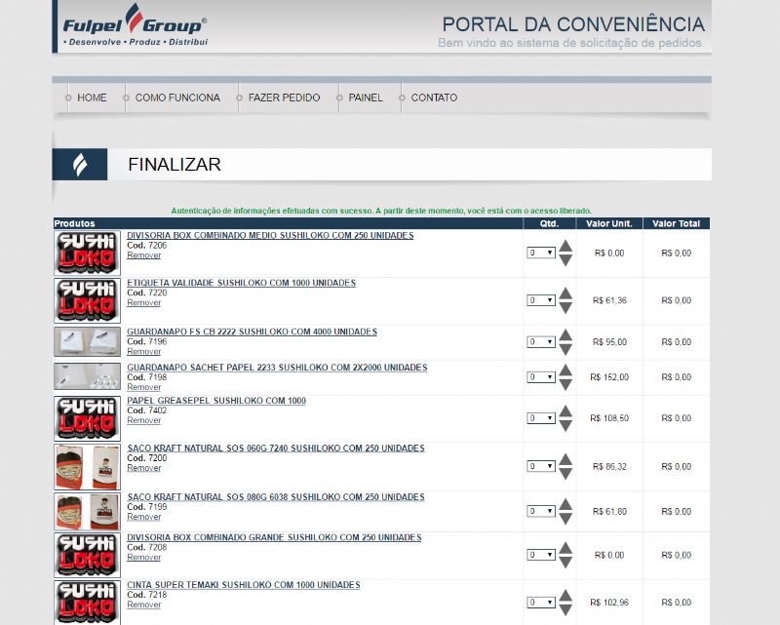Increase quantity for Papel Greasepel Sushiloko
This screenshot has width=780, height=625.
click(x=565, y=411)
